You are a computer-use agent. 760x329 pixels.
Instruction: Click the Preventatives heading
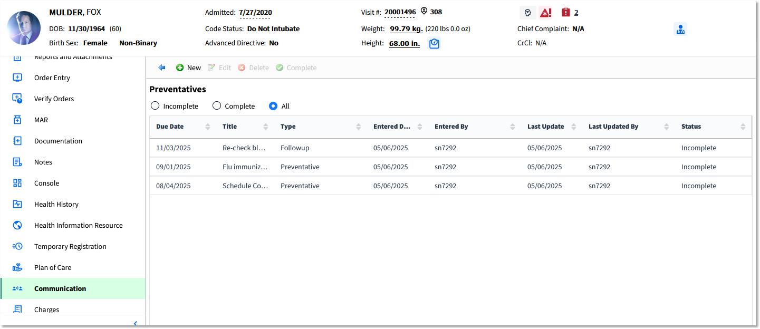[x=178, y=89]
